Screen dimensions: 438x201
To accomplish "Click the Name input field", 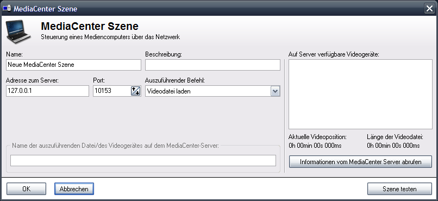I will 73,65.
